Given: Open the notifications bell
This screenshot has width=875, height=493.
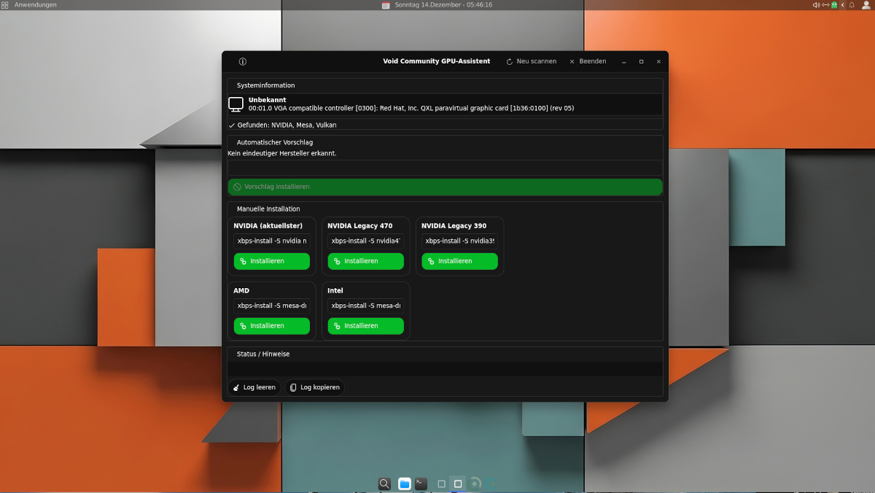Looking at the screenshot, I should pos(851,5).
